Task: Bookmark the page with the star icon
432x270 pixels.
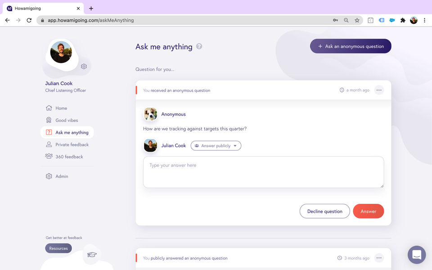Action: tap(357, 20)
